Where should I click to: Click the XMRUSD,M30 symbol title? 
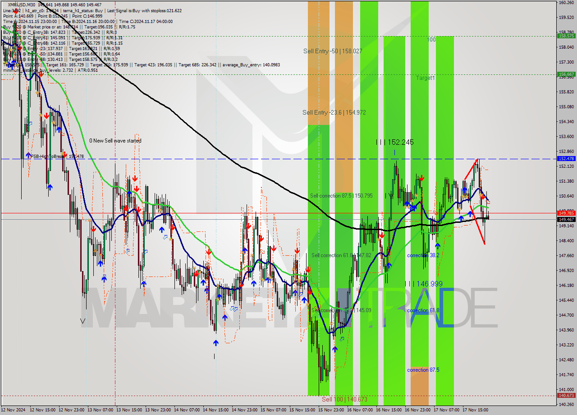[x=22, y=5]
